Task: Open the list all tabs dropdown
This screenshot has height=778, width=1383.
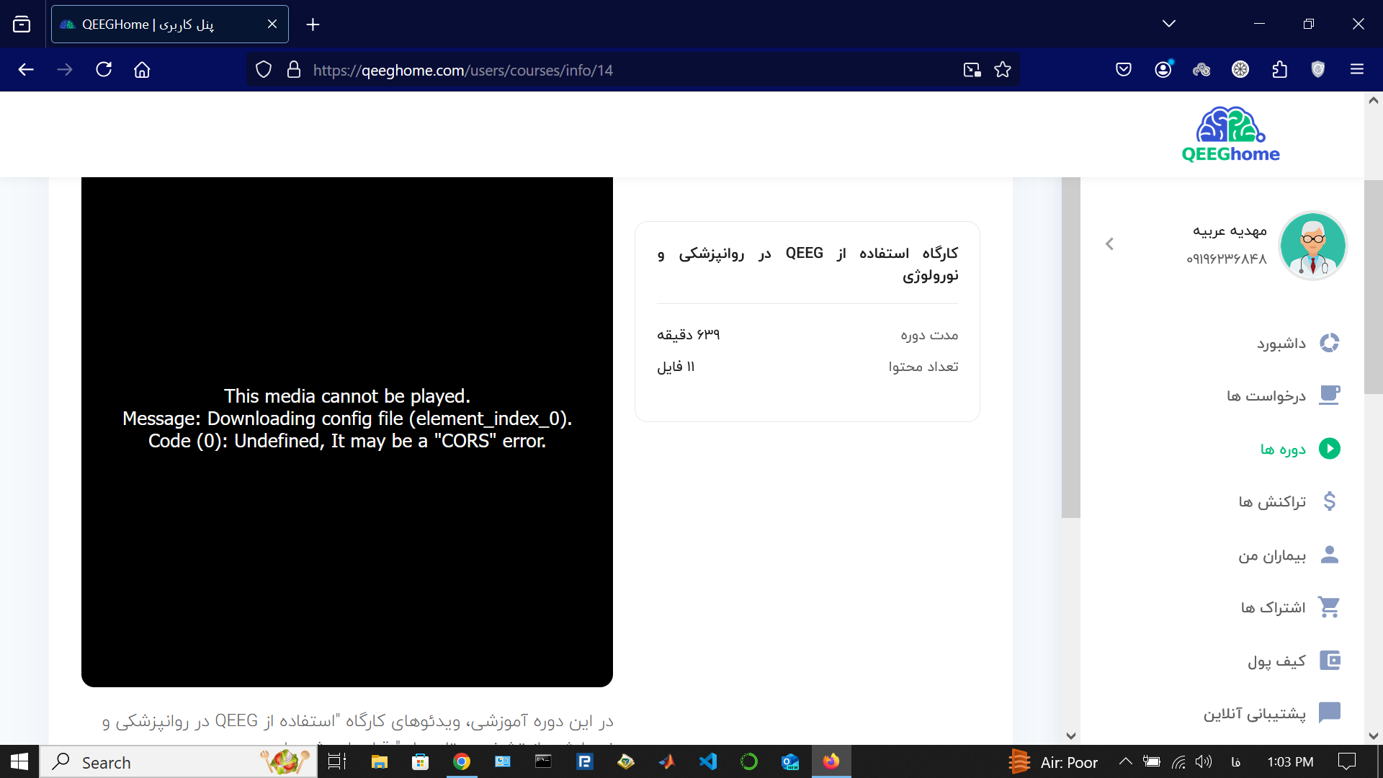Action: (1169, 24)
